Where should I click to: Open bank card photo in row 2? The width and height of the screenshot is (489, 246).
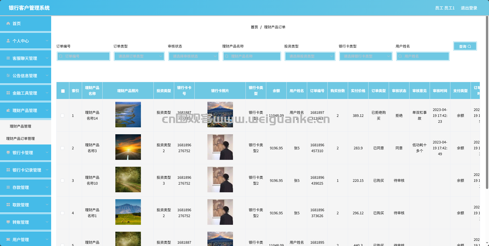click(220, 147)
